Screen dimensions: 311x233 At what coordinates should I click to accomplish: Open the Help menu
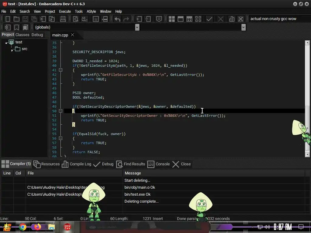[x=118, y=12]
